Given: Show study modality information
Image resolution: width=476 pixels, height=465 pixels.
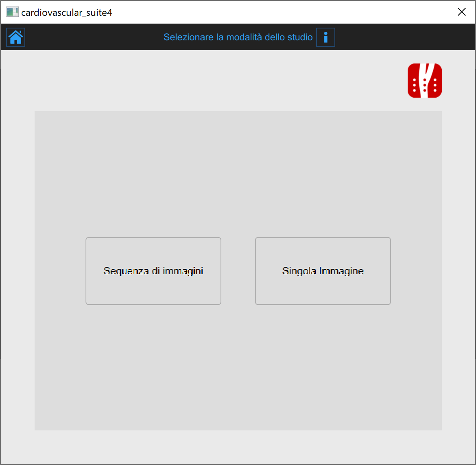Looking at the screenshot, I should pyautogui.click(x=325, y=37).
